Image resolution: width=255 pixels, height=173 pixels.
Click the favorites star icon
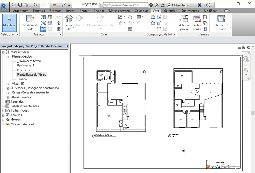[x=163, y=5]
